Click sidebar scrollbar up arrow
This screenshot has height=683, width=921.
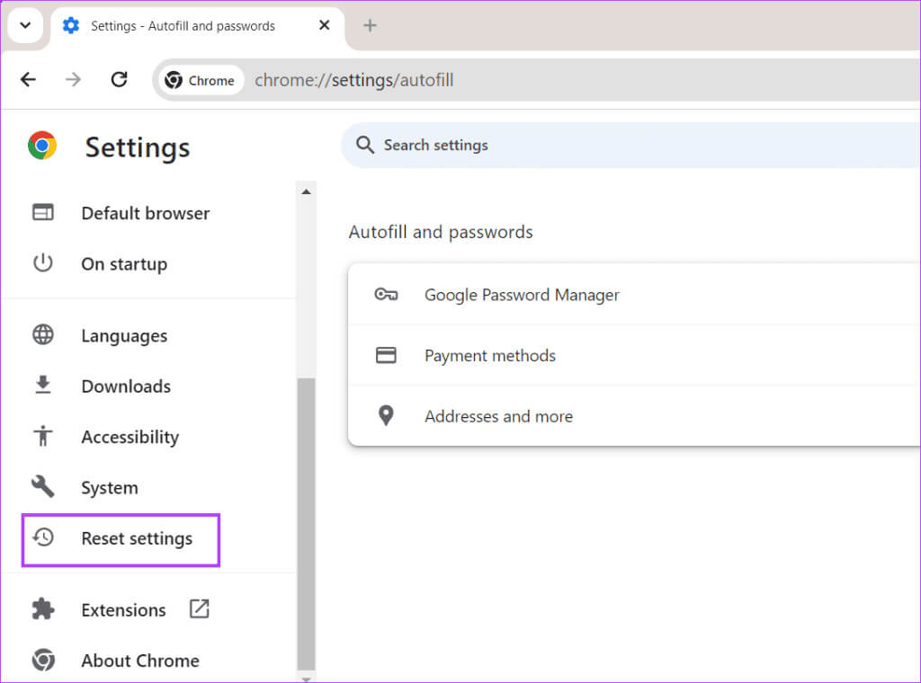306,192
